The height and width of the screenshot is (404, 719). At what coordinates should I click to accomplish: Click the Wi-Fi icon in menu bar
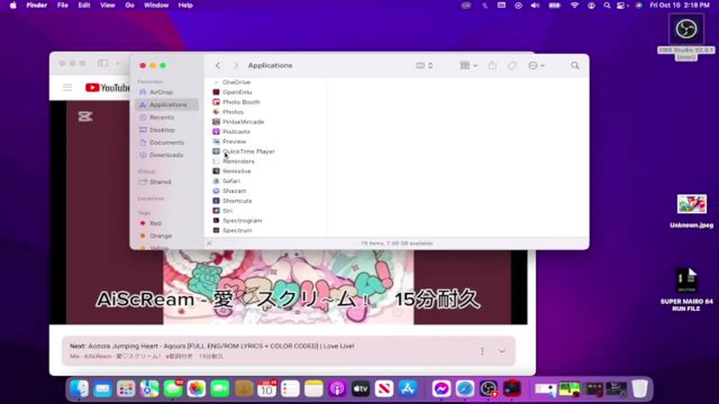(574, 5)
